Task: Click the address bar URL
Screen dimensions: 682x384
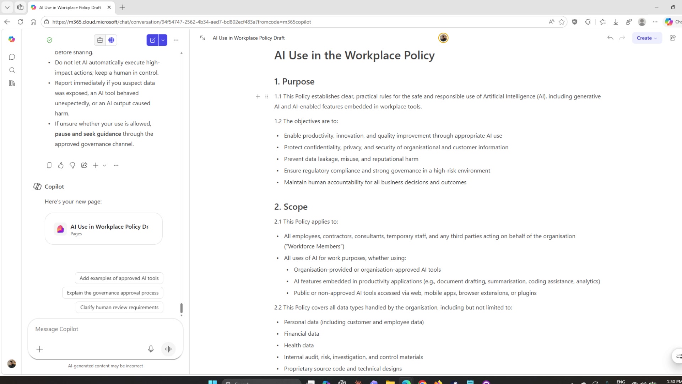Action: [x=182, y=22]
